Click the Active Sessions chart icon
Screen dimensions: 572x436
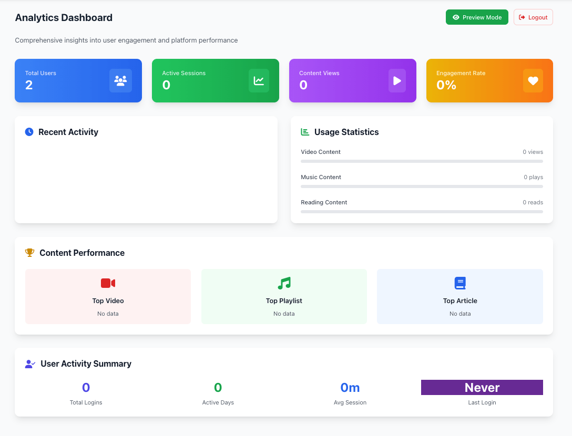coord(259,80)
